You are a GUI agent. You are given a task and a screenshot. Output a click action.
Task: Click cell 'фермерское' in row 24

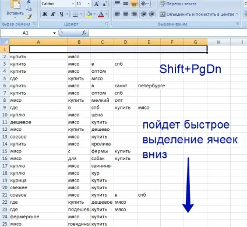point(38,217)
